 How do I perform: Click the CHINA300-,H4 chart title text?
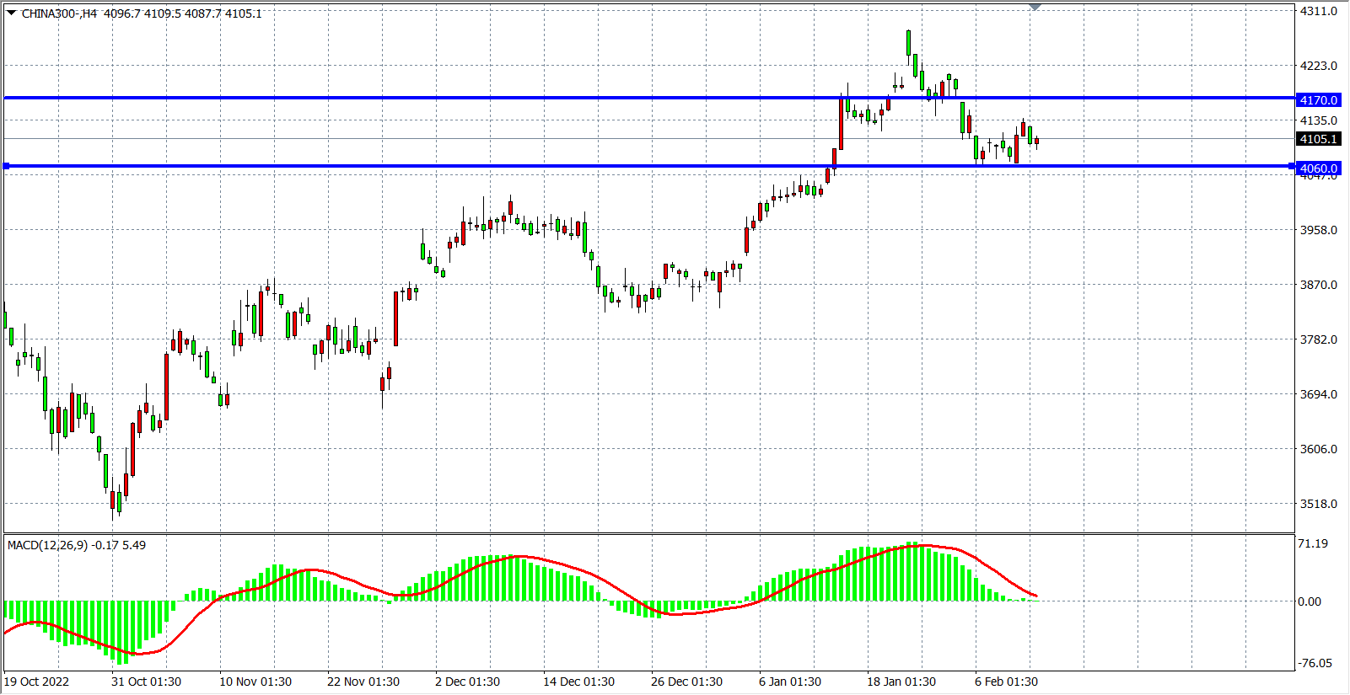click(59, 13)
